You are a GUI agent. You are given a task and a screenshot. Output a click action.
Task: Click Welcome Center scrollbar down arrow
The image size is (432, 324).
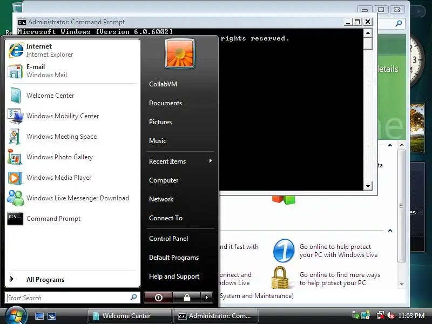(x=402, y=284)
